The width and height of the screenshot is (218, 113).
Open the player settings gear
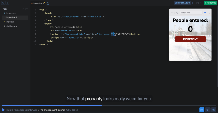click(x=214, y=110)
